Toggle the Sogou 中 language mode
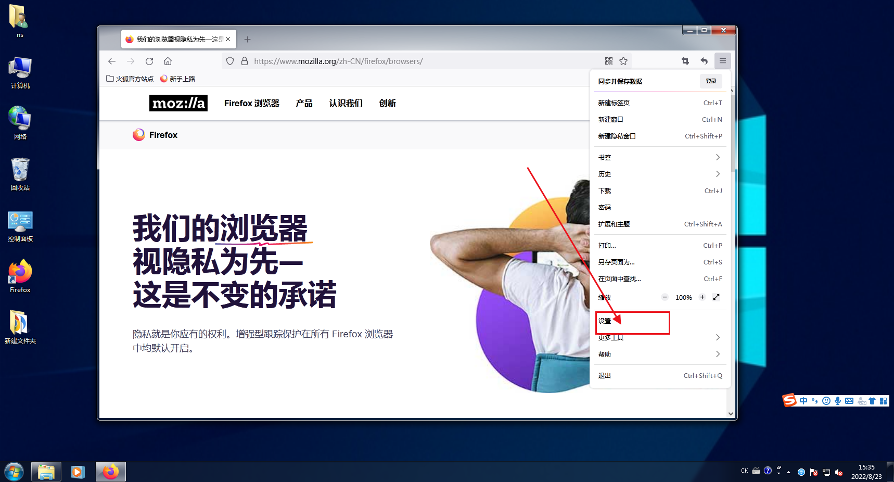The image size is (894, 482). coord(803,401)
